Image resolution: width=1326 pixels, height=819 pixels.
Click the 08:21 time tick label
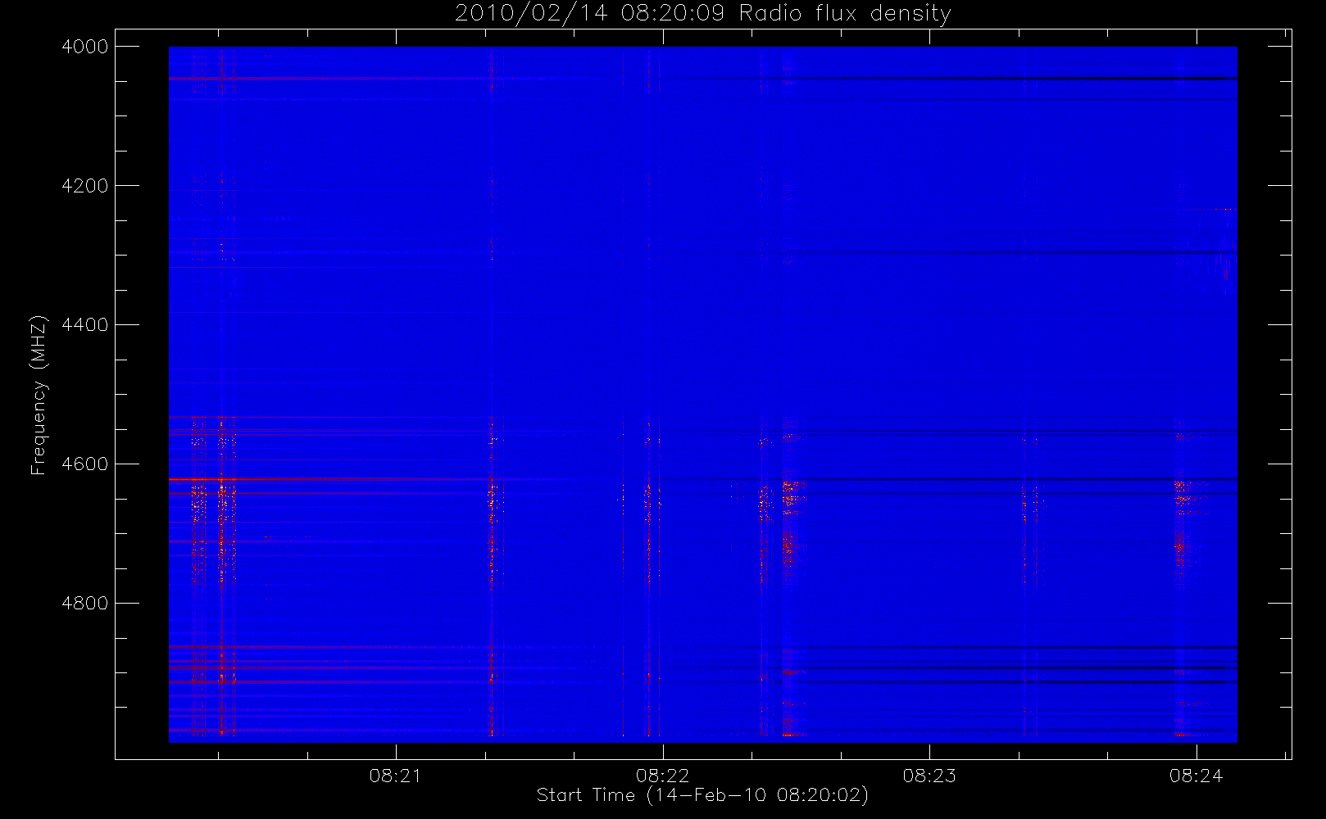pos(396,776)
